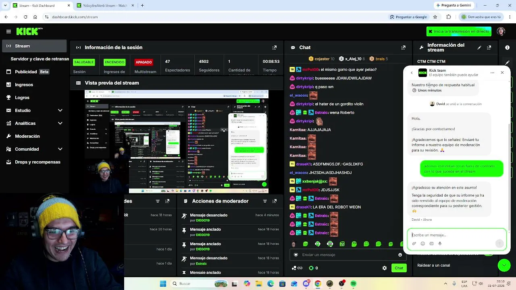Screen dimensions: 516x290
Task: Filter the Acciones de moderador list
Action: pyautogui.click(x=265, y=201)
